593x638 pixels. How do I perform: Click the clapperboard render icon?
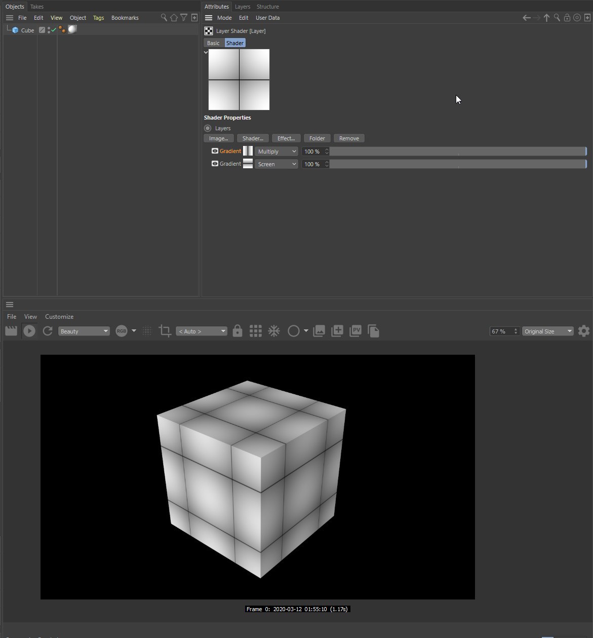pyautogui.click(x=11, y=331)
